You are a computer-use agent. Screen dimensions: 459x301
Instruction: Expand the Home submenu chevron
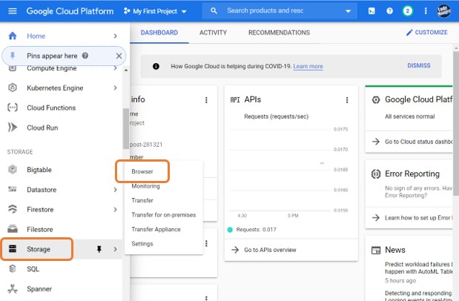(x=116, y=36)
